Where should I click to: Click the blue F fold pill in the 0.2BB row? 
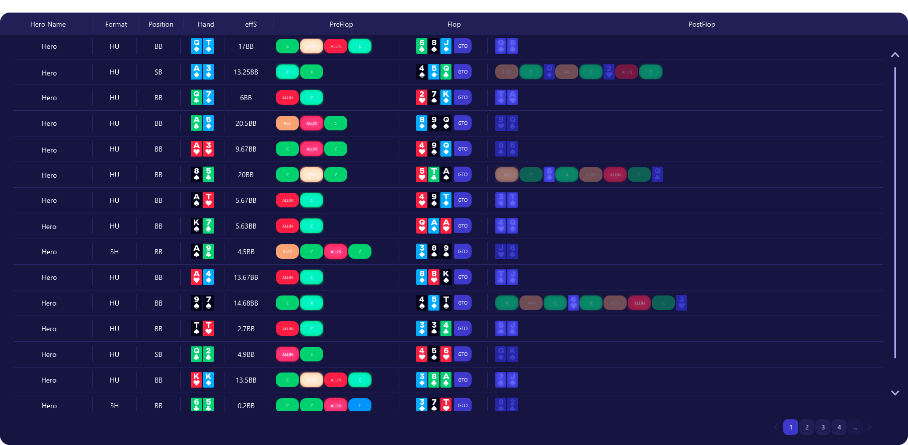[x=360, y=405]
